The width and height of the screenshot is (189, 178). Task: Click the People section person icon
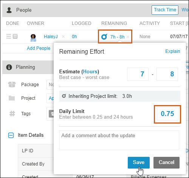pyautogui.click(x=9, y=10)
